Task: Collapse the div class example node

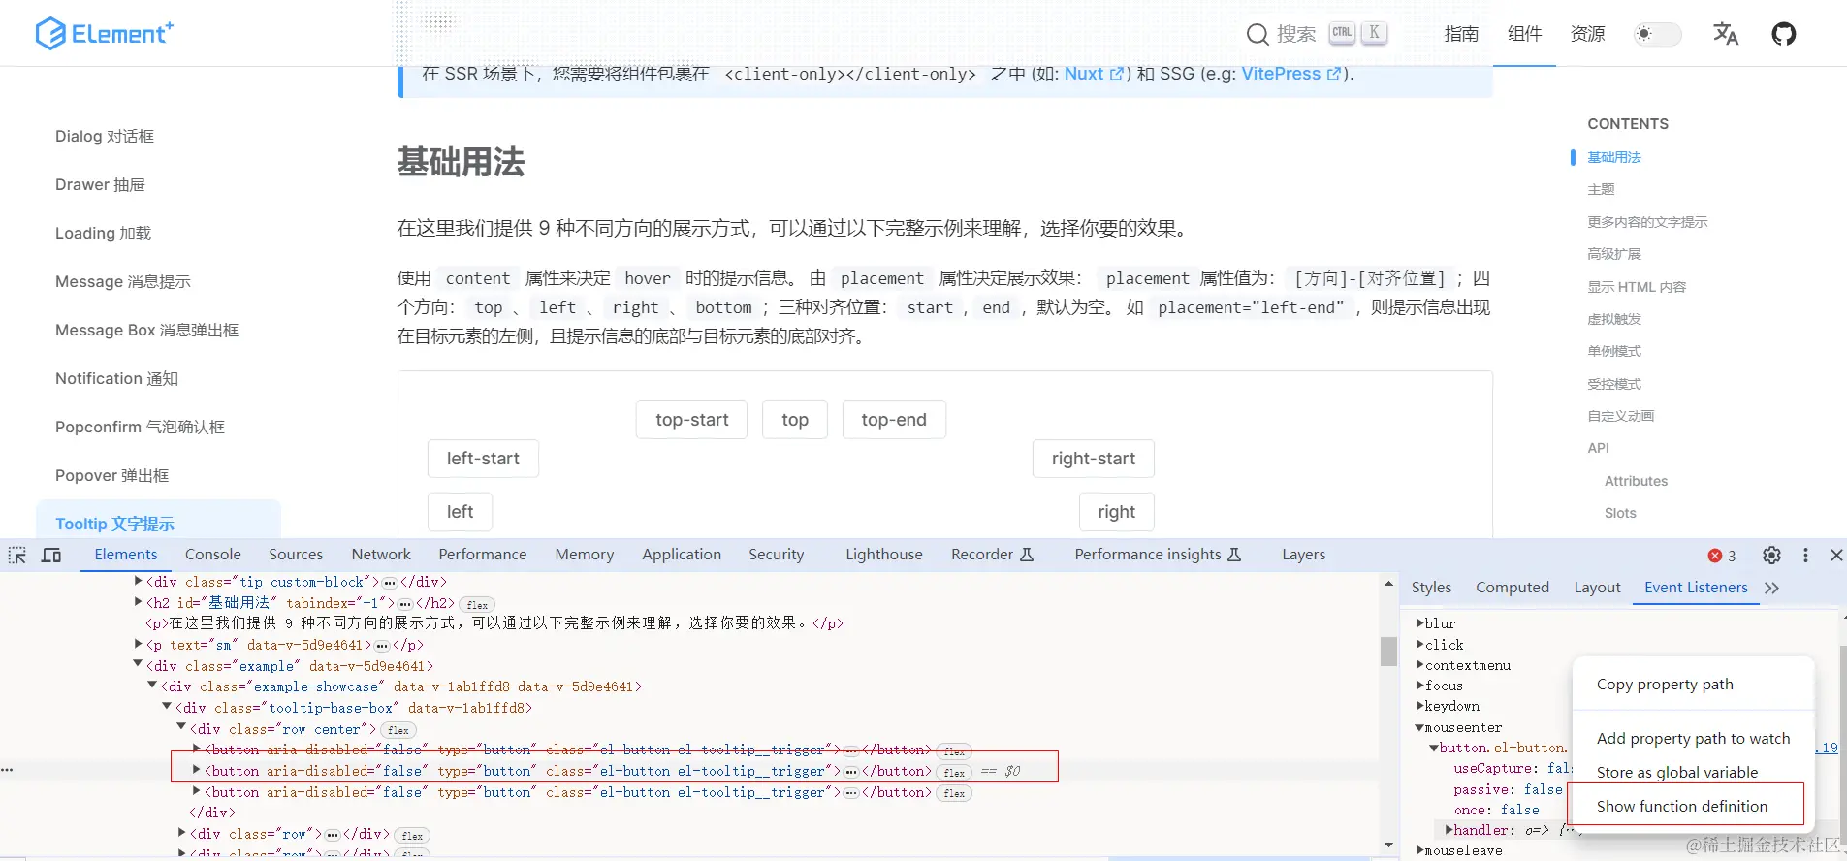Action: point(138,665)
